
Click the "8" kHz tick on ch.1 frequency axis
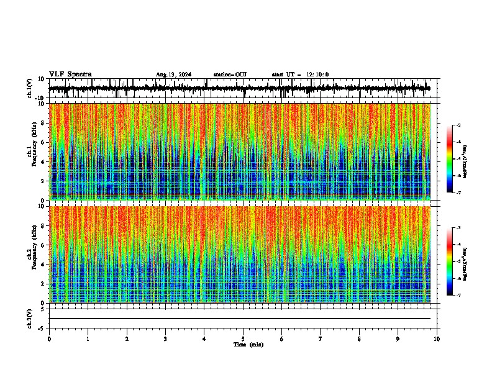[x=43, y=123]
